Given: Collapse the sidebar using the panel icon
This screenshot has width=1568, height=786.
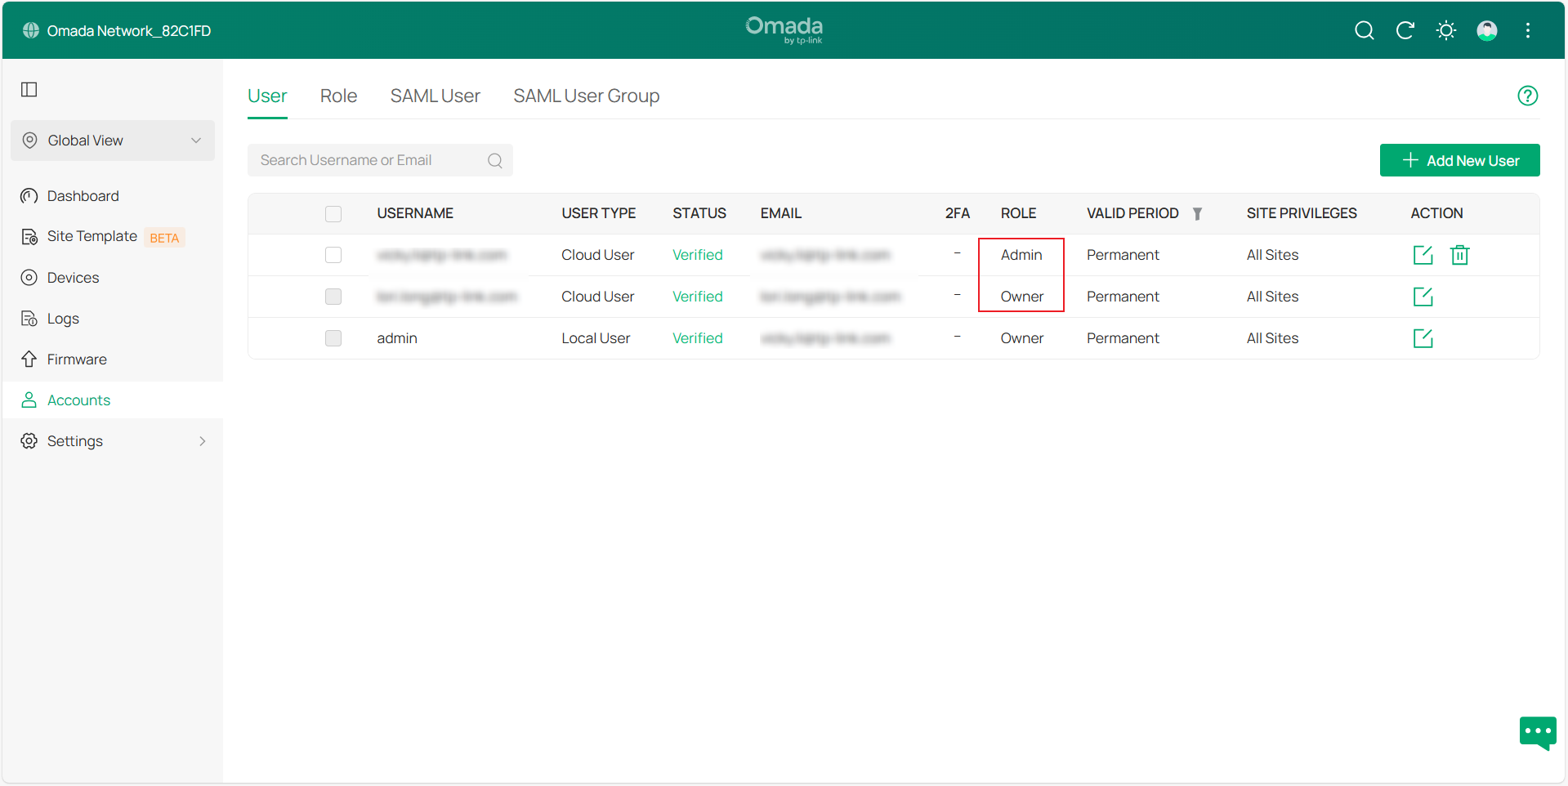Looking at the screenshot, I should [29, 89].
